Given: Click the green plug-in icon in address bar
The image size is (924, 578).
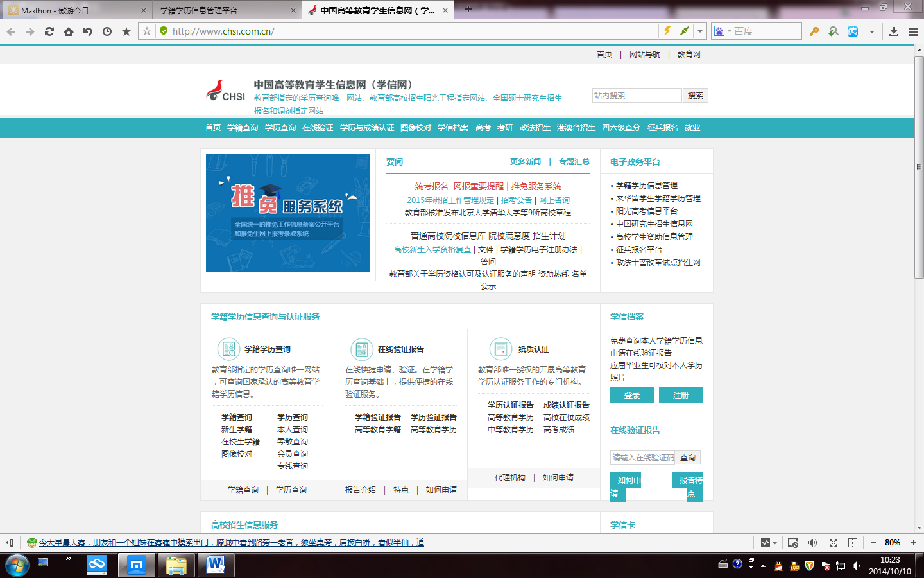Looking at the screenshot, I should [x=685, y=31].
